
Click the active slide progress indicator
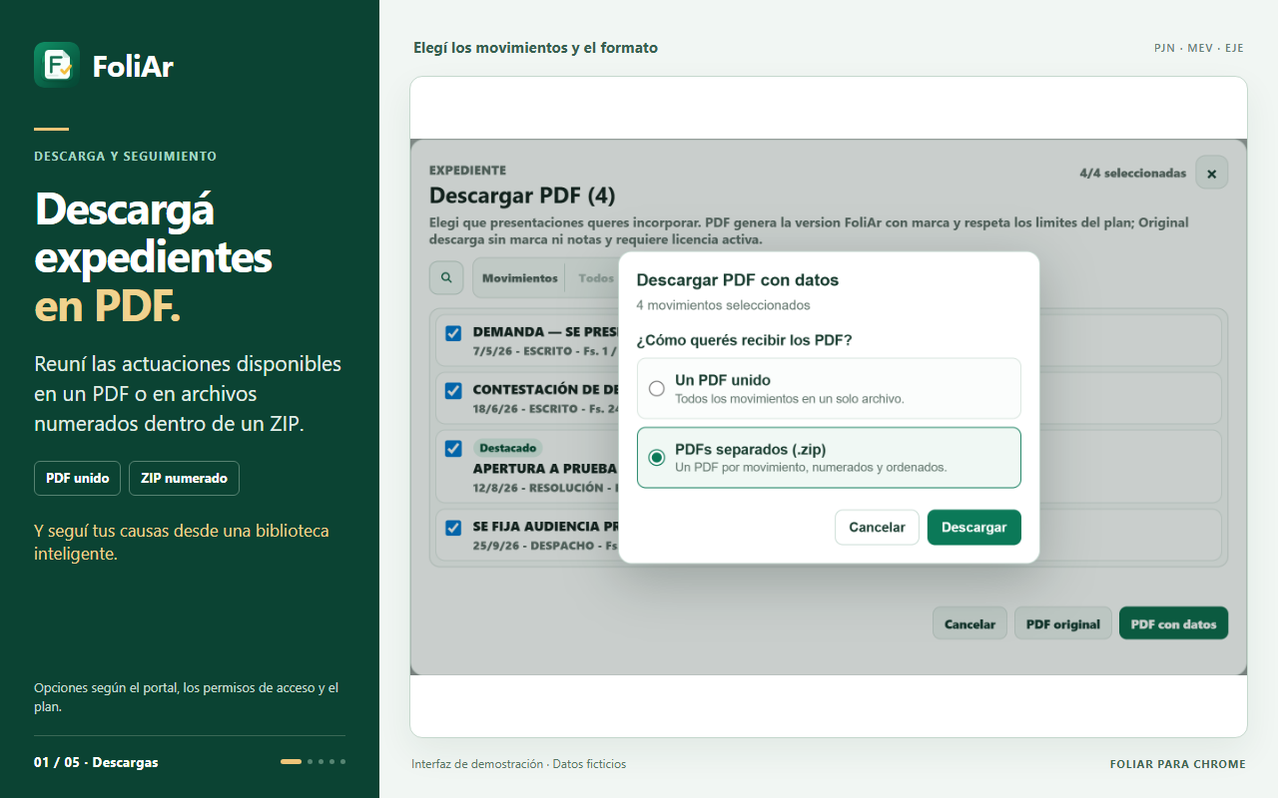click(291, 761)
